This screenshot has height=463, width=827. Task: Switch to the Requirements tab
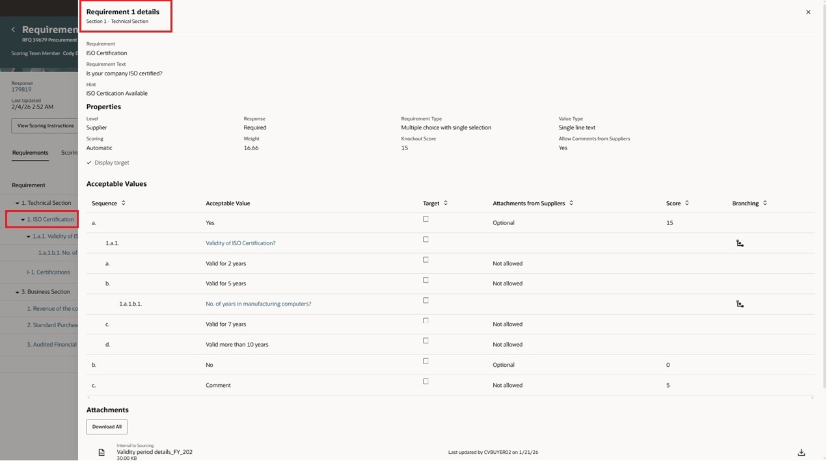[30, 152]
